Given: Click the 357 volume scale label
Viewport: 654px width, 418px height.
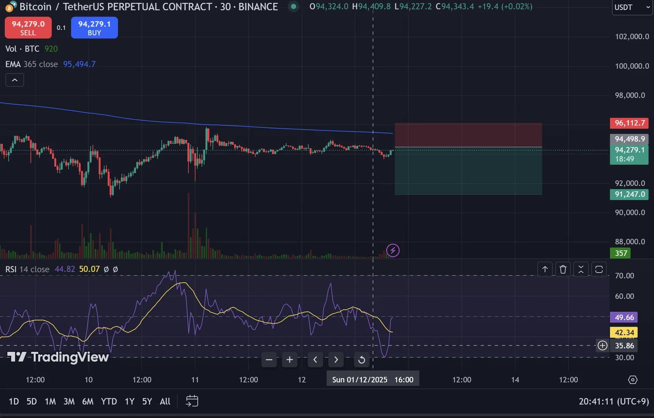Looking at the screenshot, I should pyautogui.click(x=621, y=253).
